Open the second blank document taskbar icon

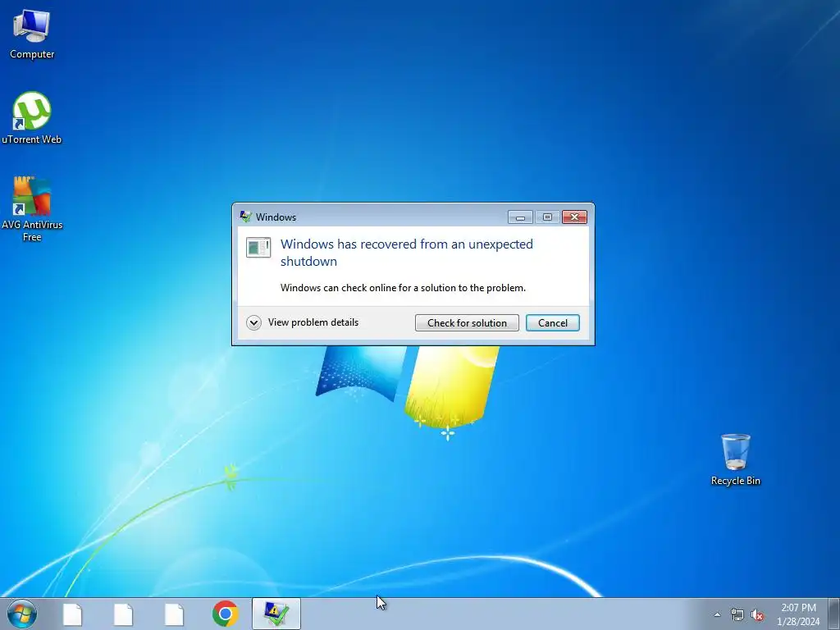[x=123, y=614]
